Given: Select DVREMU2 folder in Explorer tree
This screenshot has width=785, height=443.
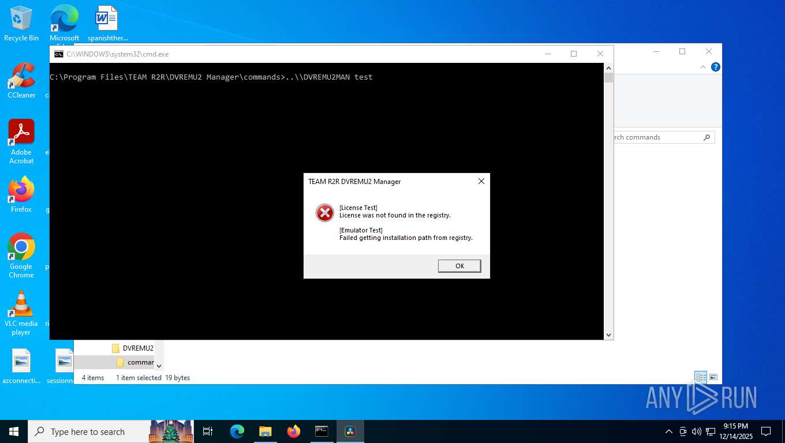Looking at the screenshot, I should (x=133, y=348).
